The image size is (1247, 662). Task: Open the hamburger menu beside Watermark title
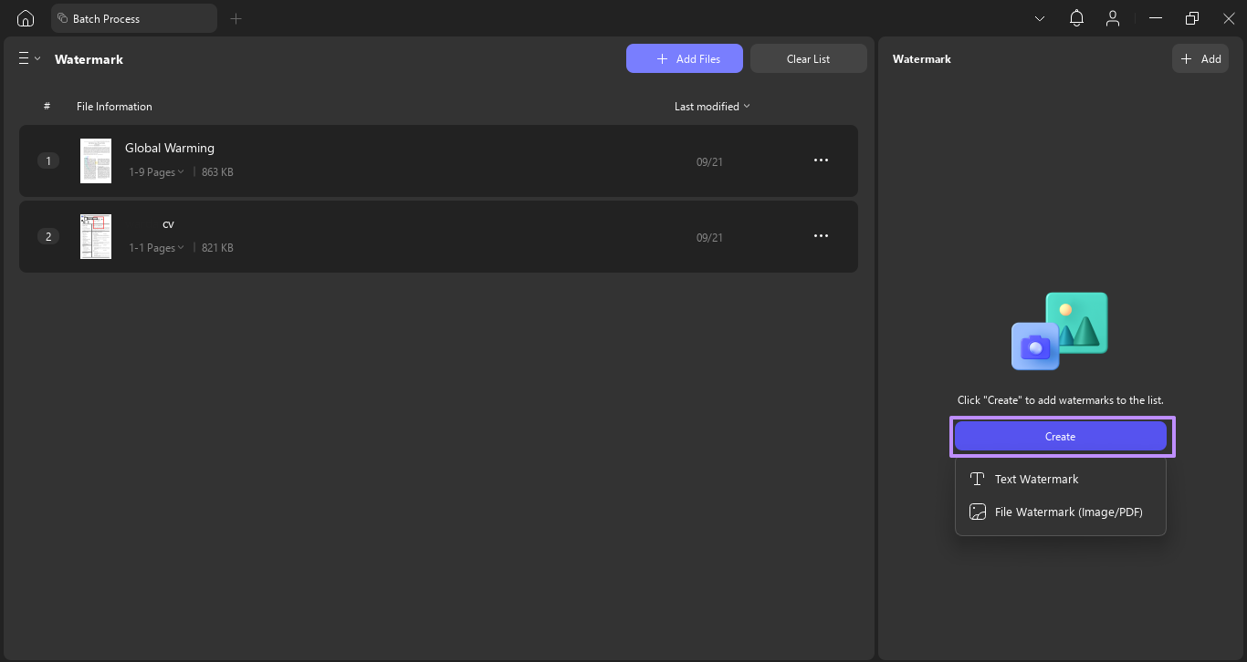click(22, 57)
